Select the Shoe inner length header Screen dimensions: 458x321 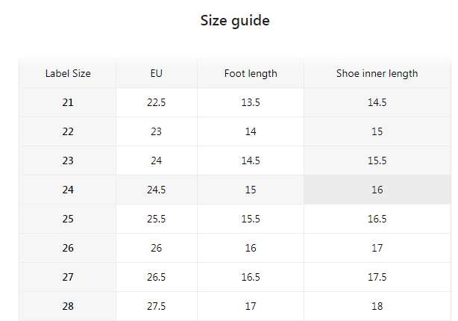377,73
